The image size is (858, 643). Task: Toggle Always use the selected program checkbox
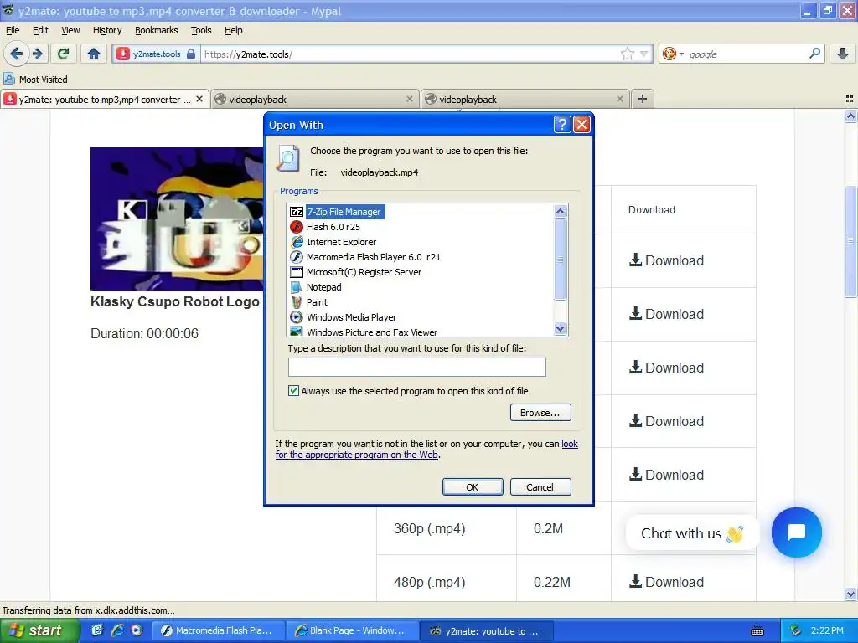[x=294, y=390]
